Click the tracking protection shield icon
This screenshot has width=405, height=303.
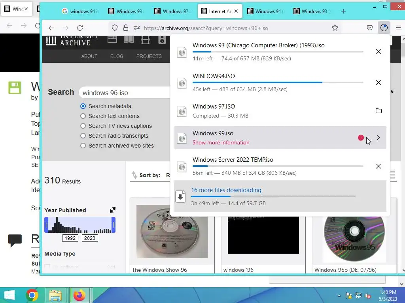(x=114, y=28)
